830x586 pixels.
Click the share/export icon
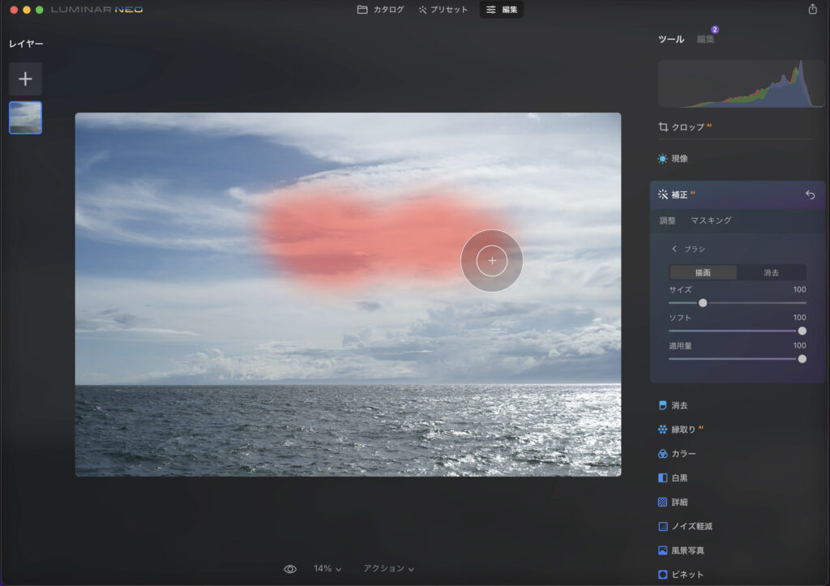pos(812,9)
